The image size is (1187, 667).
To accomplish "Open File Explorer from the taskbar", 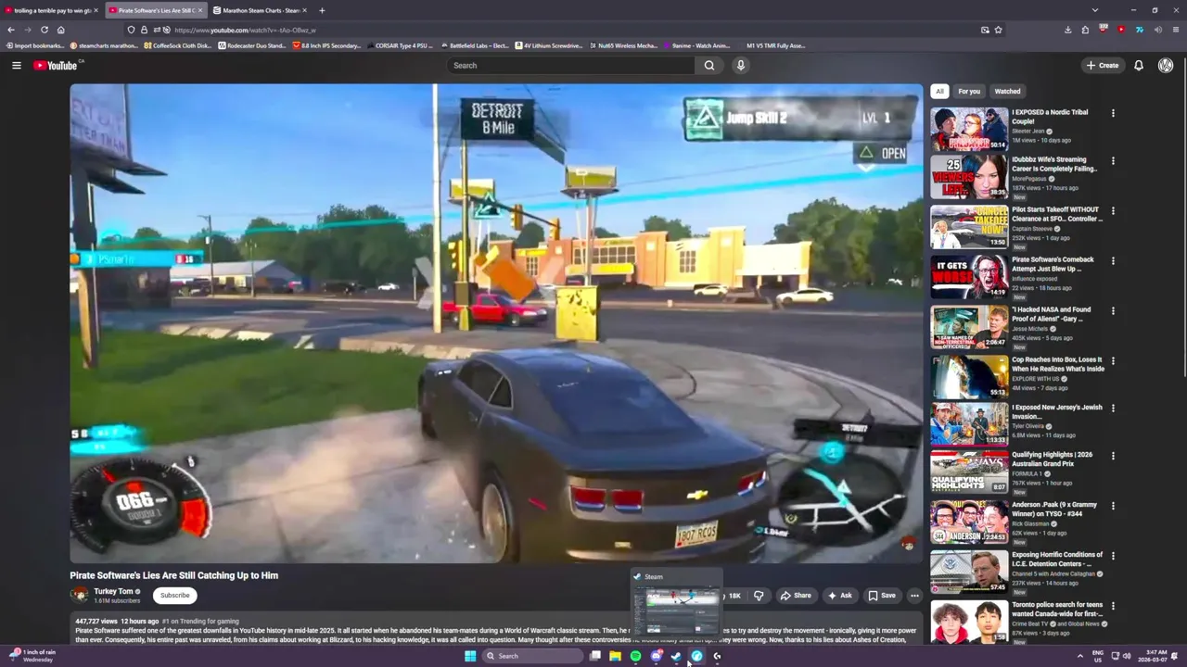I will click(x=615, y=656).
